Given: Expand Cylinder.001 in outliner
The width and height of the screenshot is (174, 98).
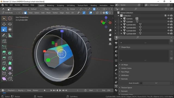Looking at the screenshot, I should tap(121, 24).
